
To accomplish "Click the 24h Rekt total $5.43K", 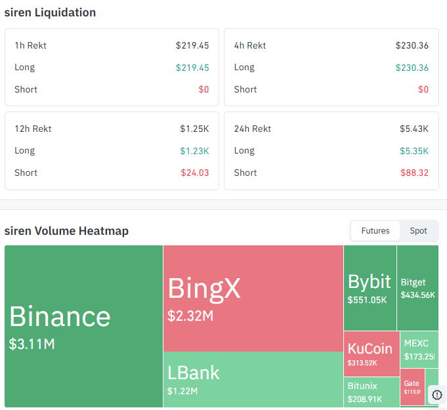I will click(414, 129).
